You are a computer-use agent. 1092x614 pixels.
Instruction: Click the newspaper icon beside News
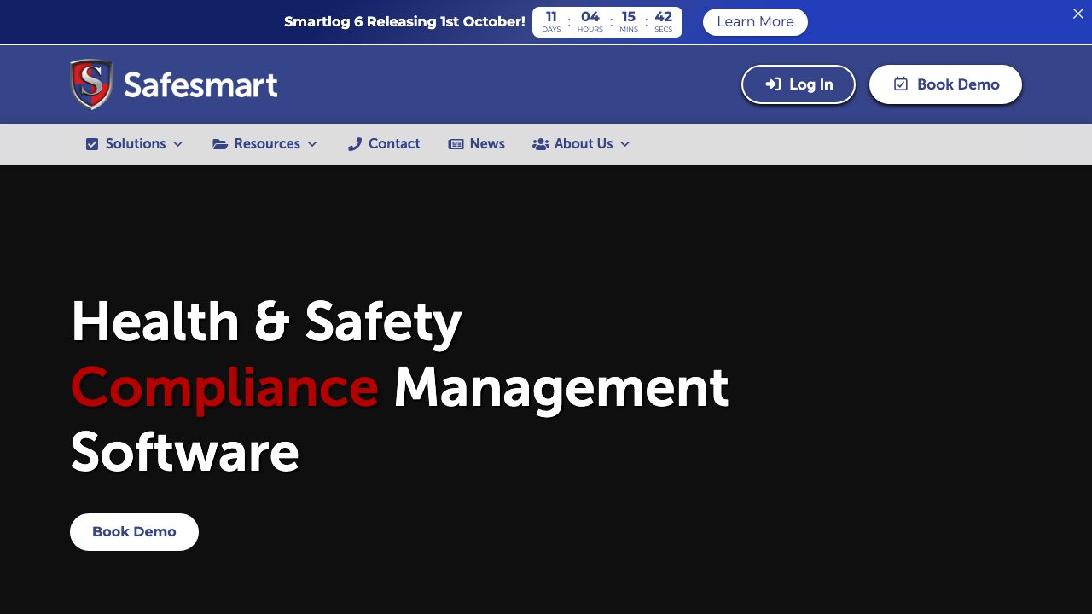click(x=456, y=144)
